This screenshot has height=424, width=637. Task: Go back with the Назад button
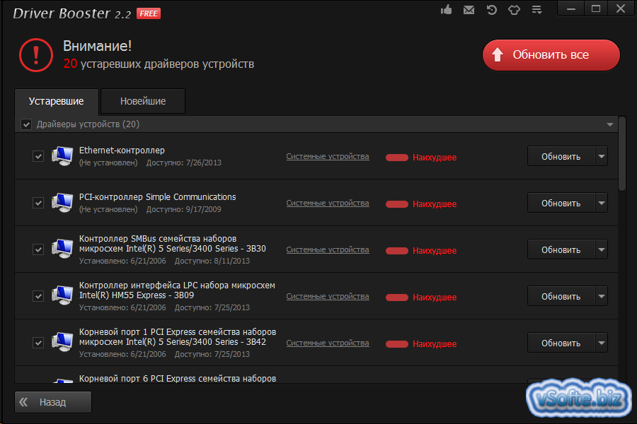pyautogui.click(x=53, y=402)
